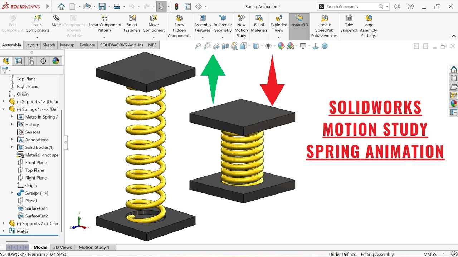Open the Design Library icon in task pane
Image resolution: width=458 pixels, height=257 pixels.
(454, 78)
